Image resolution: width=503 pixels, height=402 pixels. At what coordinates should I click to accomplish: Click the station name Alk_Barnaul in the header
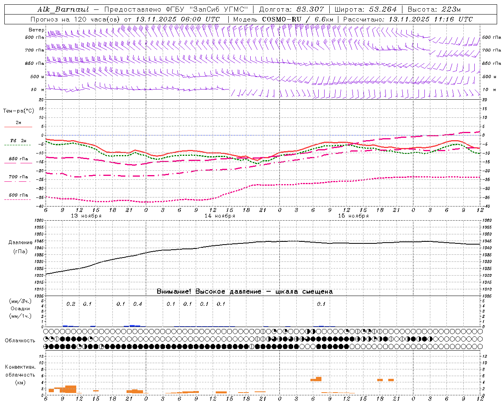[x=63, y=9]
